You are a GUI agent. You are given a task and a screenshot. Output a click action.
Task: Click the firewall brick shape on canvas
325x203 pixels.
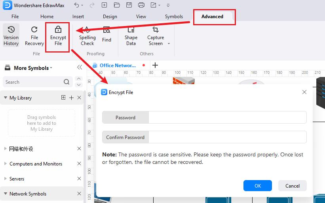184,81
